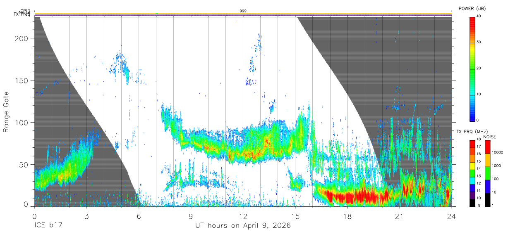The image size is (508, 234).
Task: Click the POWER (dB) colorbar title
Action: (472, 9)
